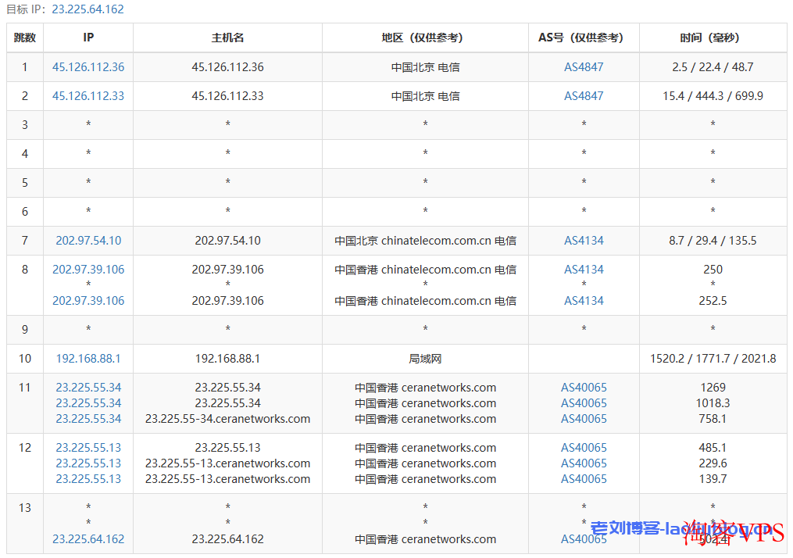Click the 局域网 region cell in hop 10

[425, 359]
